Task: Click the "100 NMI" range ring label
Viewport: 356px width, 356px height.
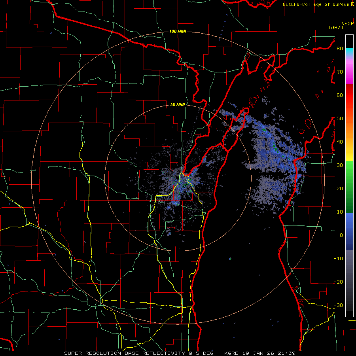Action: click(178, 31)
